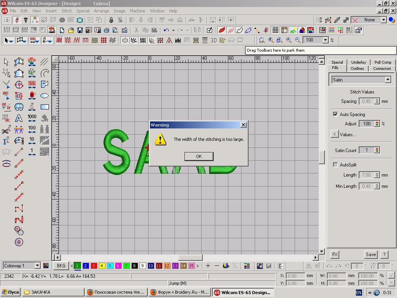397x298 pixels.
Task: Click the Undo arrow icon
Action: pyautogui.click(x=166, y=30)
